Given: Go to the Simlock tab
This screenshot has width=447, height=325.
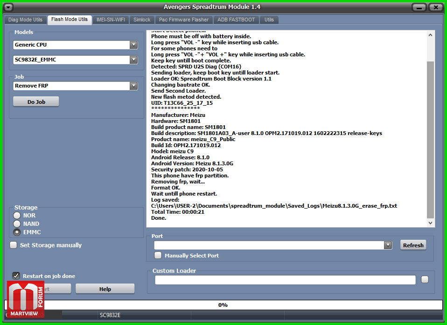Looking at the screenshot, I should [x=142, y=20].
